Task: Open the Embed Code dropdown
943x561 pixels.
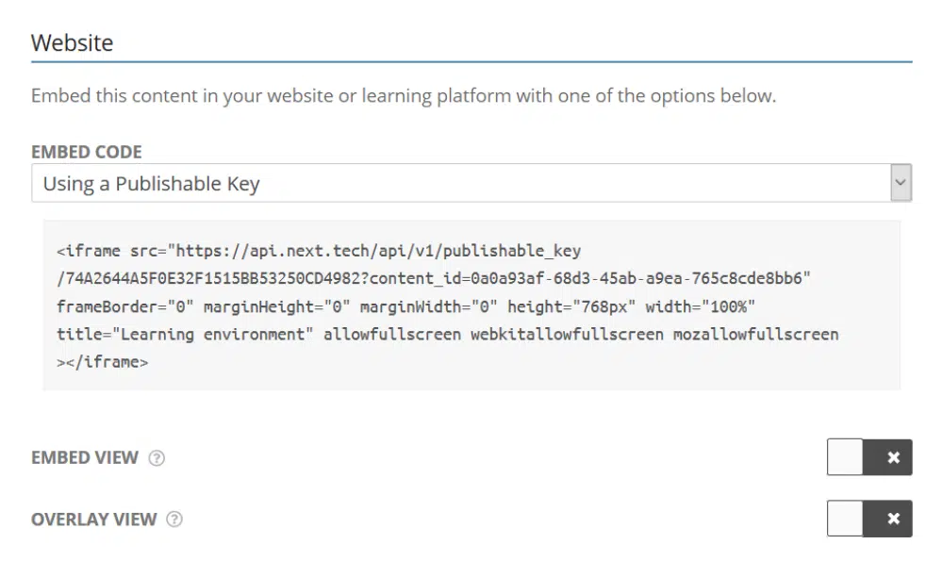Action: coord(460,184)
